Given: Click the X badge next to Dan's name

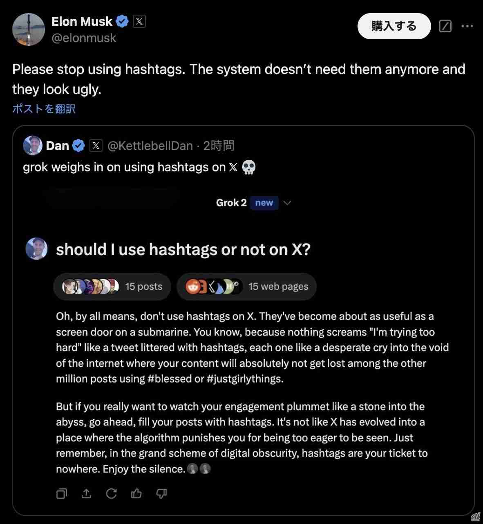Looking at the screenshot, I should click(96, 146).
